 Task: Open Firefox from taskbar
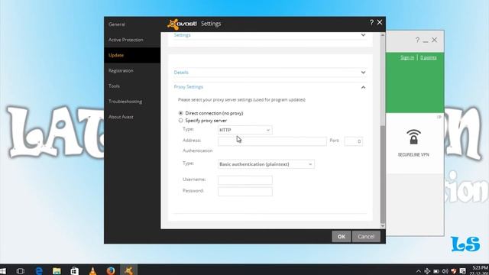(111, 270)
